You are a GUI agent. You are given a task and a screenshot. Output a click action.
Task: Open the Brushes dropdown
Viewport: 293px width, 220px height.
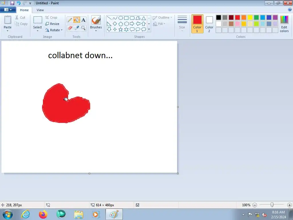pyautogui.click(x=96, y=31)
